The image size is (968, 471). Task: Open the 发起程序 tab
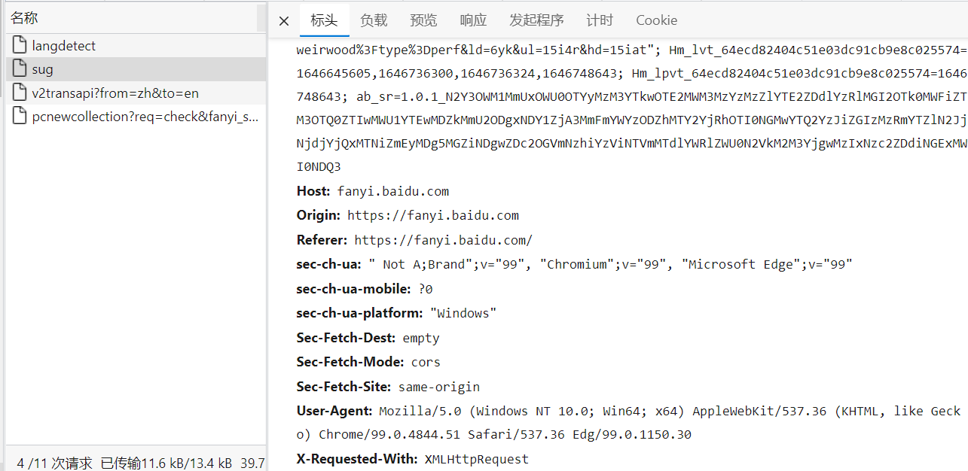[x=536, y=20]
